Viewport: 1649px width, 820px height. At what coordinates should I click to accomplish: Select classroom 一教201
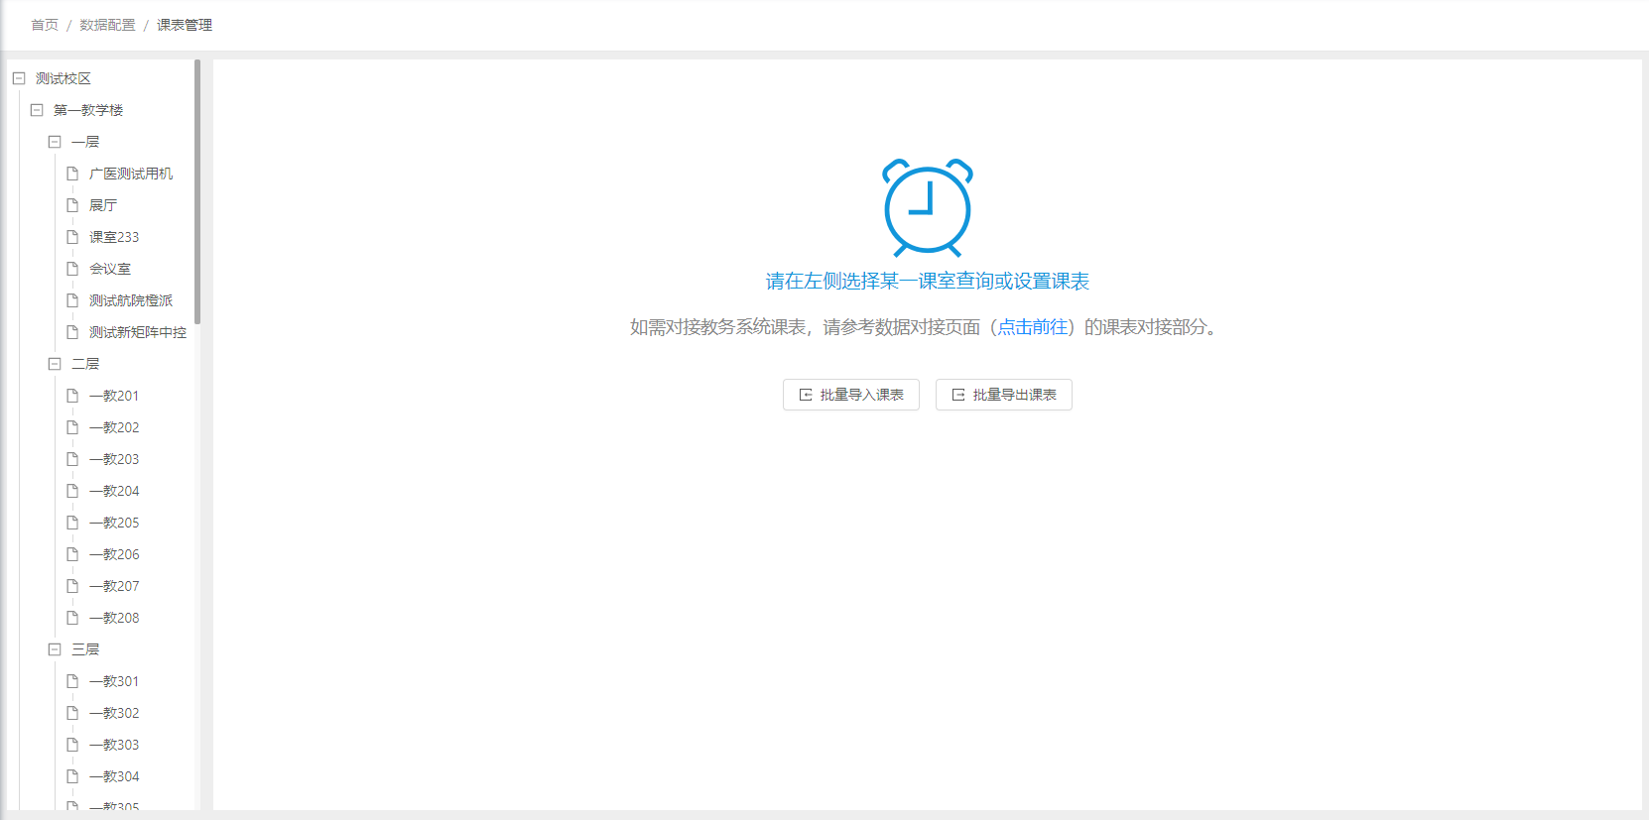(114, 396)
